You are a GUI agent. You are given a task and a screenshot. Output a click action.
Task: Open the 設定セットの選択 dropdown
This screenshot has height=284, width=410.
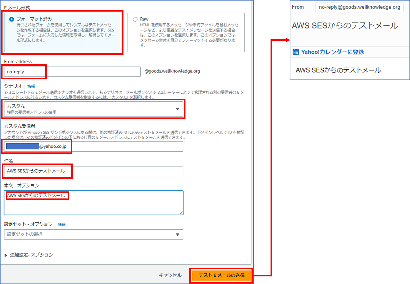tap(93, 234)
